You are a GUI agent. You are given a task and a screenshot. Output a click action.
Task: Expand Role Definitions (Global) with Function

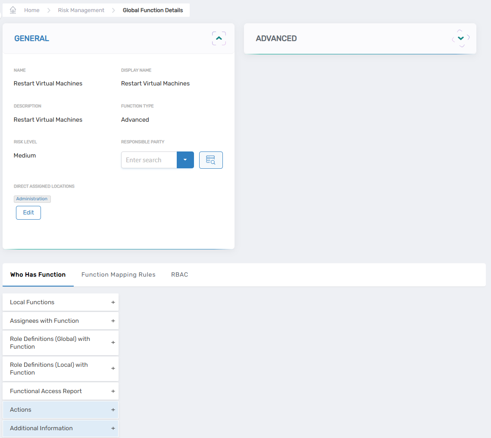[113, 343]
